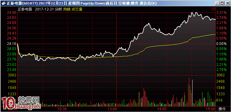Click the 24.16 opening price label
The width and height of the screenshot is (231, 112).
(12, 44)
